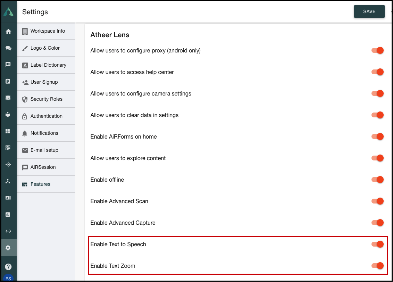Open the E-mail setup section
The width and height of the screenshot is (393, 282).
click(46, 150)
